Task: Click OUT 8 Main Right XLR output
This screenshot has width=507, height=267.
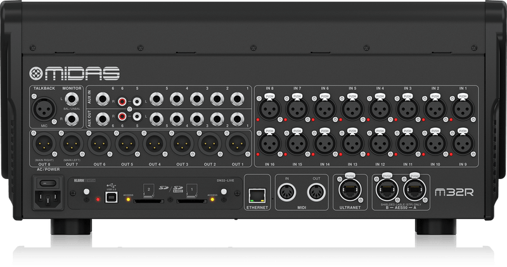Action: click(x=44, y=144)
